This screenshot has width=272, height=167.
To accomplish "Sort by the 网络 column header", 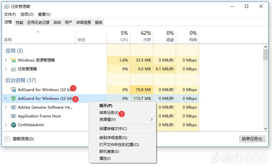I will tap(187, 36).
